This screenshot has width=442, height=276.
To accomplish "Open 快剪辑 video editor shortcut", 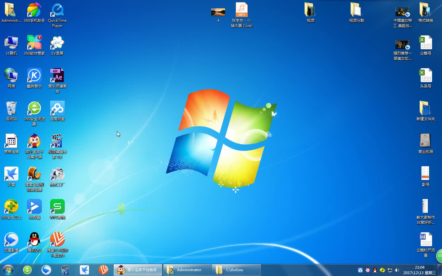I will pos(34,209).
